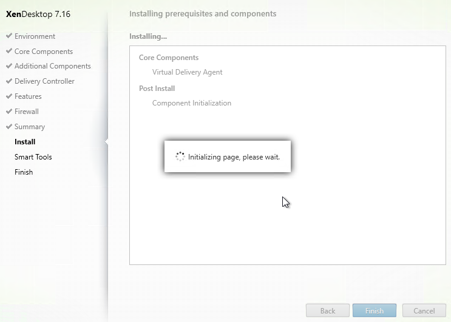Viewport: 451px width, 322px height.
Task: Click the 'Initializing page, please wait.' message
Action: (x=234, y=157)
